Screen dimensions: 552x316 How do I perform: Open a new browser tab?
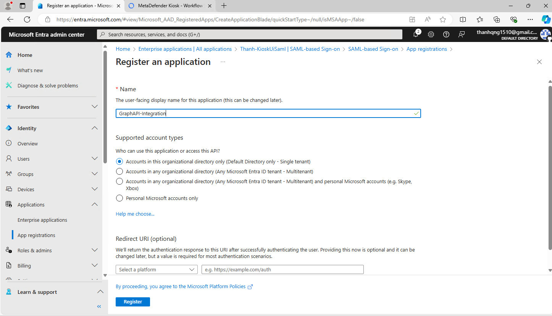pyautogui.click(x=224, y=6)
